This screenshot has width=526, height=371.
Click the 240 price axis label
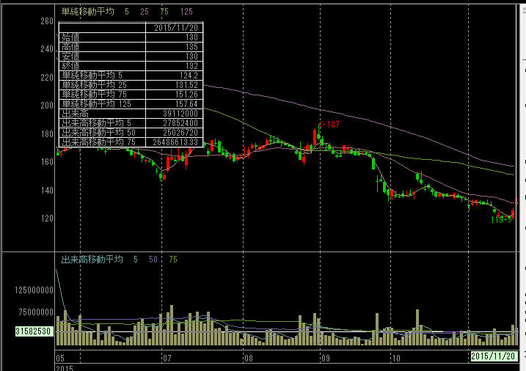click(x=47, y=49)
